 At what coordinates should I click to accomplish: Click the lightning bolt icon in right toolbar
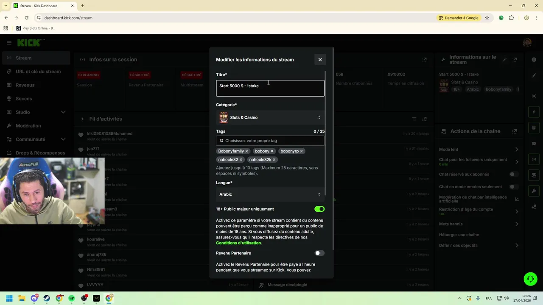coord(534,112)
